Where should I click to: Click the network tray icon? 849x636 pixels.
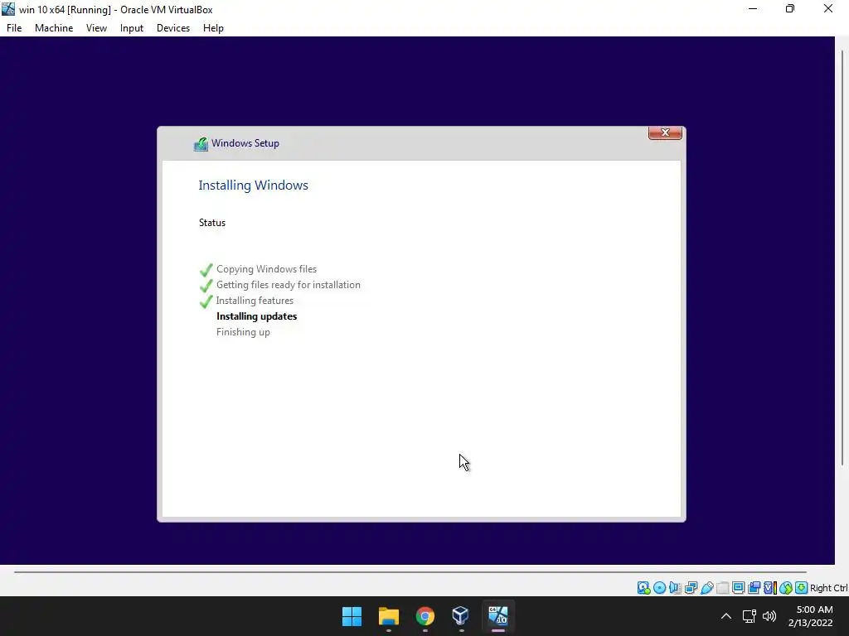click(750, 616)
